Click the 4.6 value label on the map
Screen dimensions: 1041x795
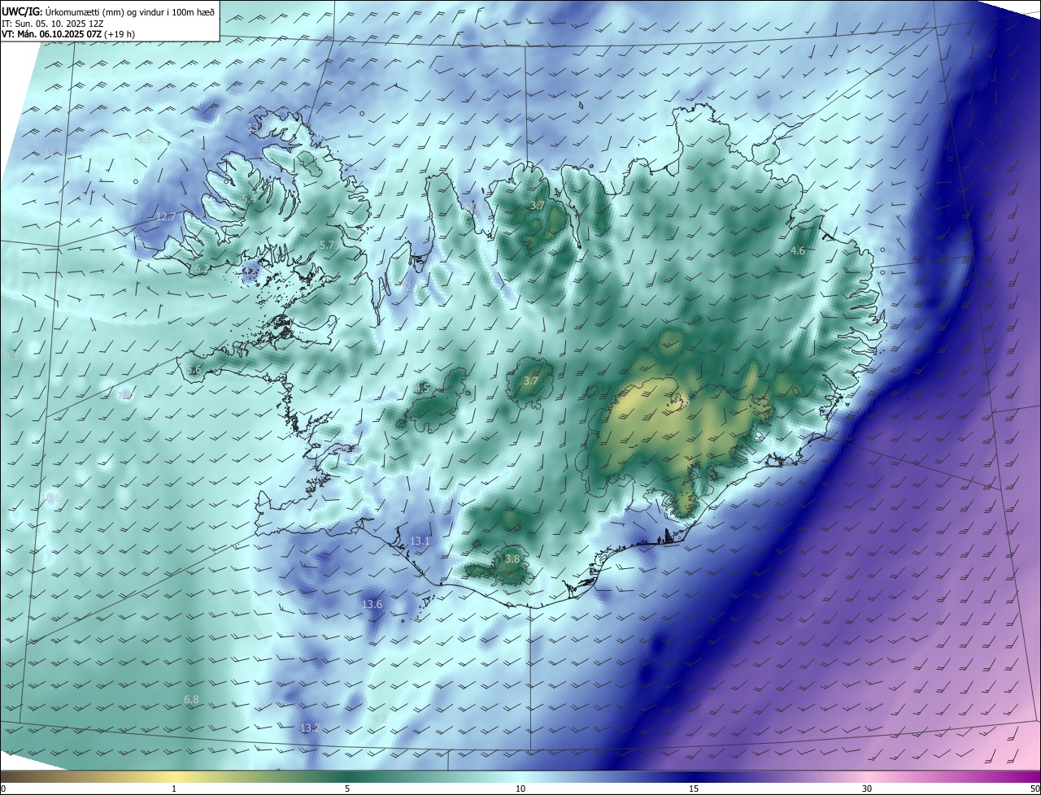coord(798,251)
